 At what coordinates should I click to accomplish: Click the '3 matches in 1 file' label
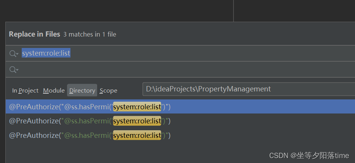coord(90,34)
